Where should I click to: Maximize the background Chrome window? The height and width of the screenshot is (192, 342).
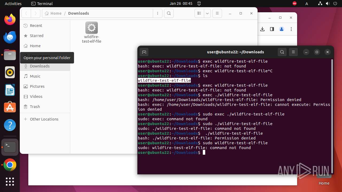(280, 18)
